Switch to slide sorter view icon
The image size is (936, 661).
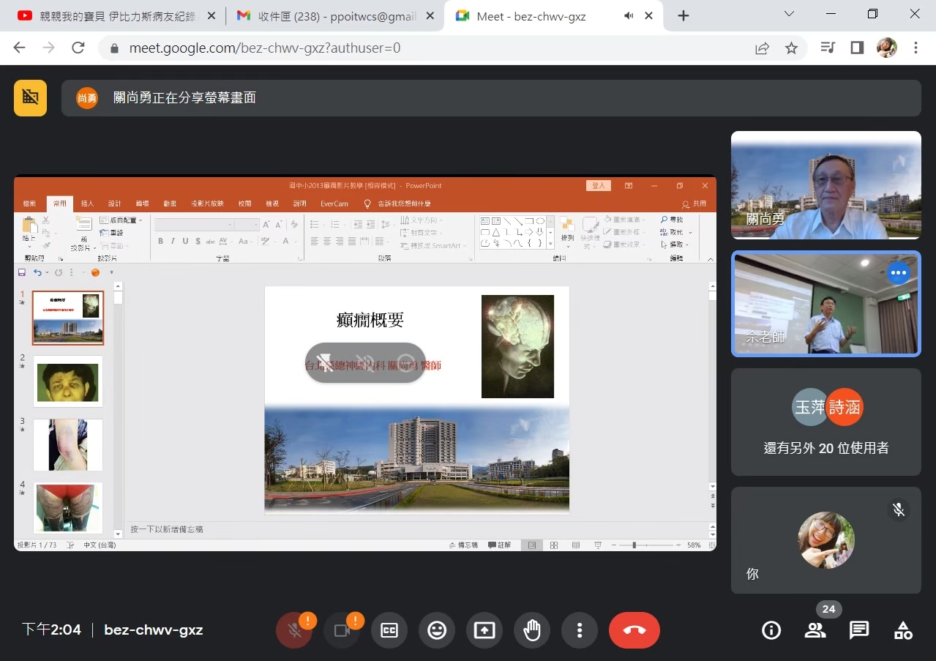point(554,545)
